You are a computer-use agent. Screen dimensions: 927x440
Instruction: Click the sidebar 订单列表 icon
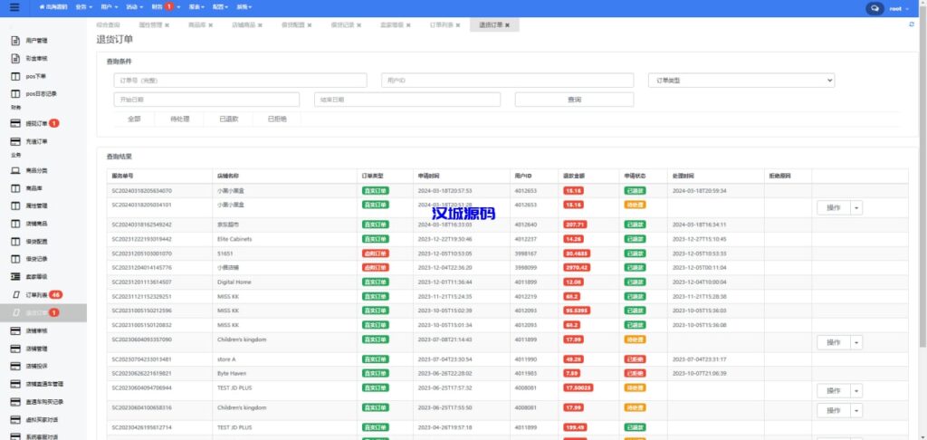pos(16,294)
